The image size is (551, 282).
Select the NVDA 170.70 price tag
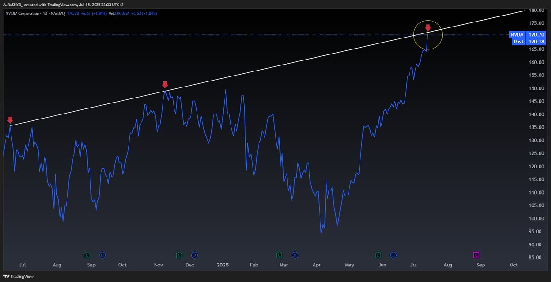point(527,34)
